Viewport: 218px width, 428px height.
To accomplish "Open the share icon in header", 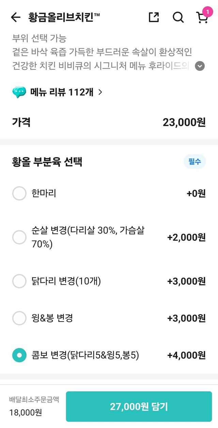I will point(154,17).
